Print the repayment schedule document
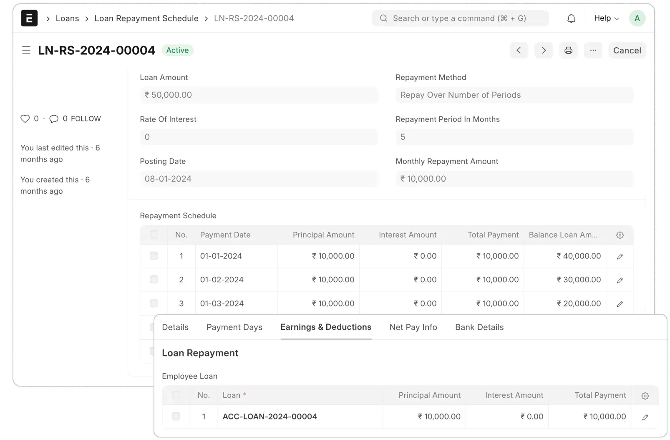Screen dimensions: 670x440 [568, 50]
